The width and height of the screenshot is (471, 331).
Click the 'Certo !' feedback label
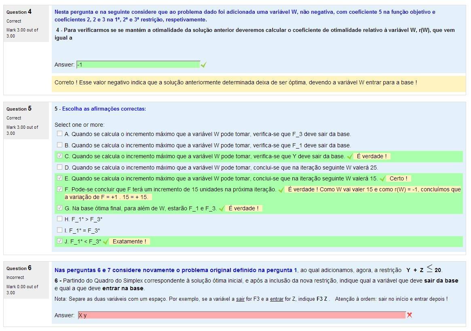coord(398,178)
